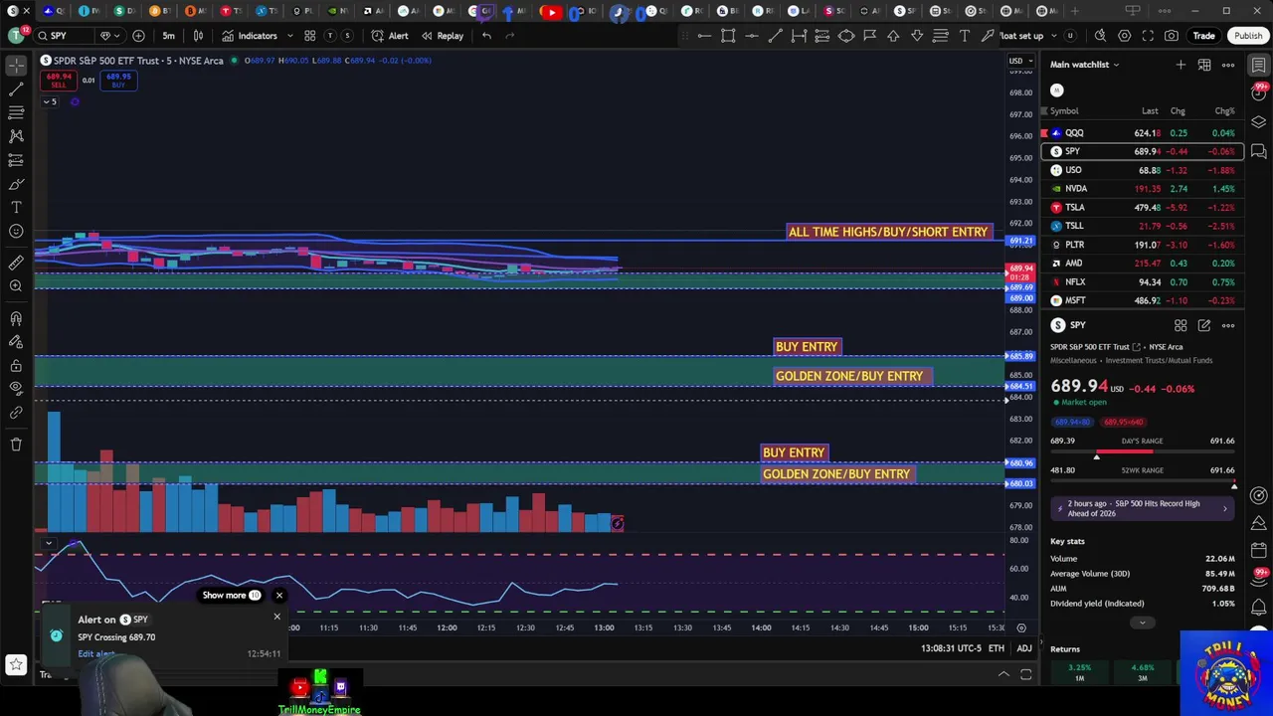This screenshot has width=1273, height=716.
Task: Open the timezone menu showing UTC-5
Action: tap(951, 649)
